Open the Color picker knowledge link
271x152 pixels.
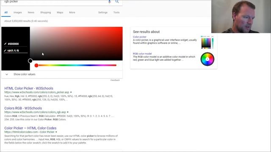[139, 37]
